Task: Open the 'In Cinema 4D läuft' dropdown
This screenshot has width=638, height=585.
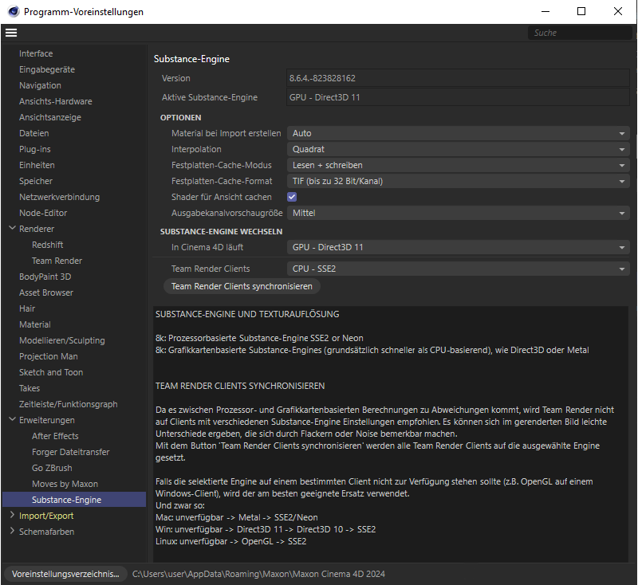Action: click(458, 247)
